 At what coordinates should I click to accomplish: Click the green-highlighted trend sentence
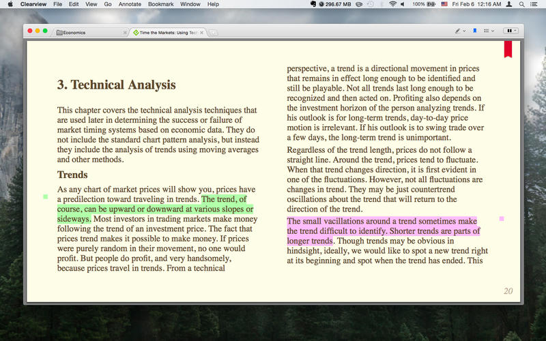click(156, 209)
